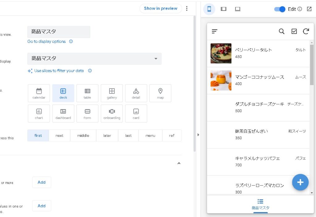
Task: Choose the gallery view type
Action: pyautogui.click(x=112, y=93)
